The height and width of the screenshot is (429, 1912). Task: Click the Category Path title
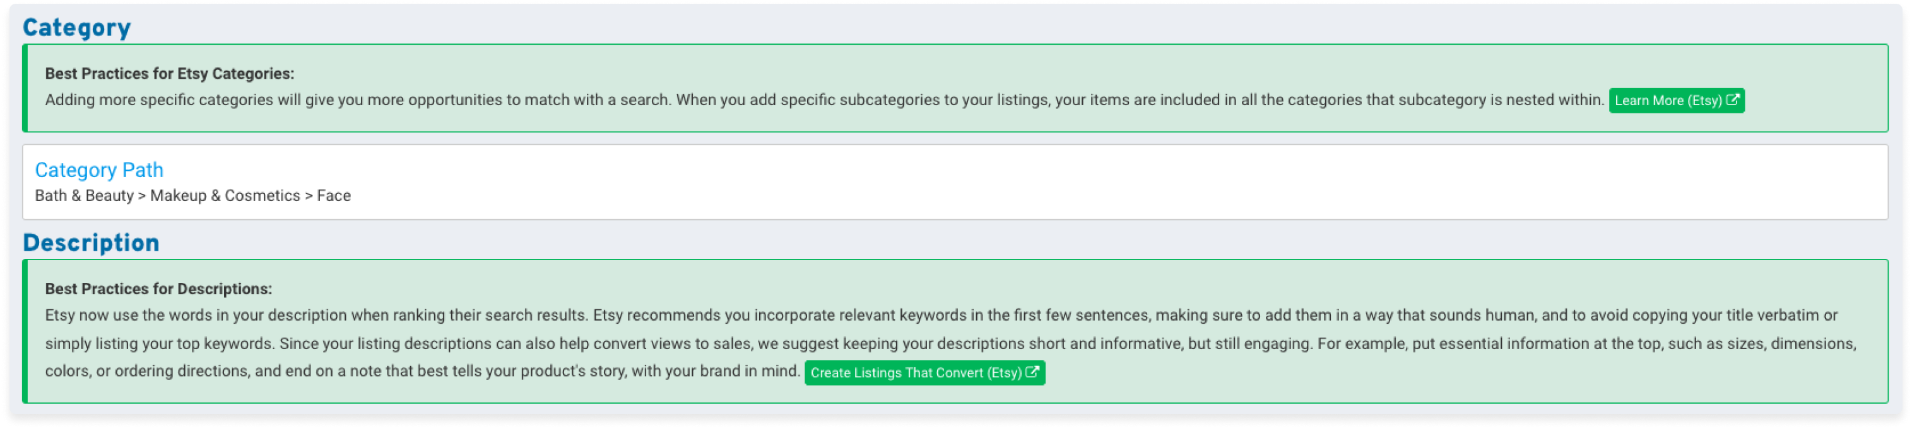[x=98, y=169]
